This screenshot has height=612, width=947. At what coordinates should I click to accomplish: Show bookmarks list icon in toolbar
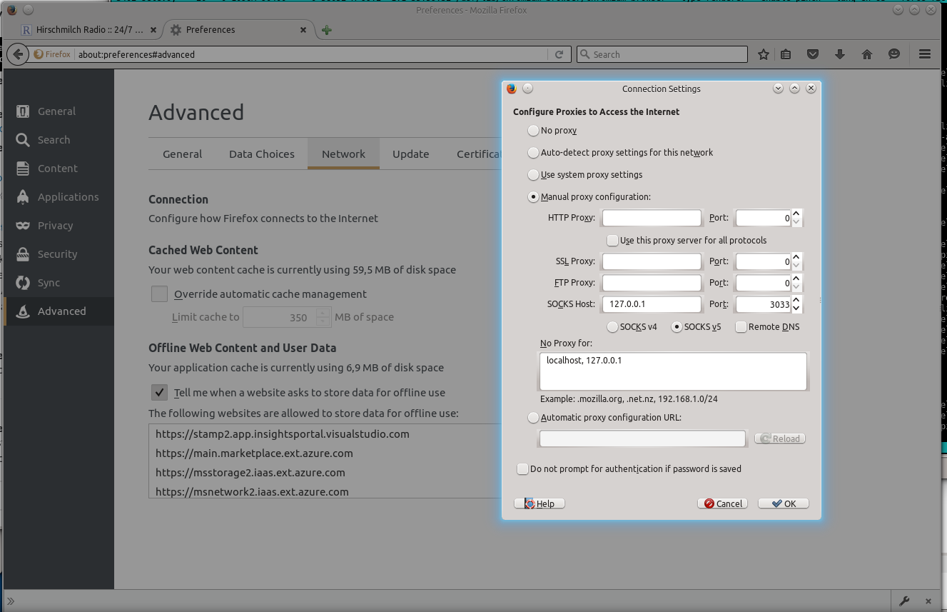[x=786, y=54]
